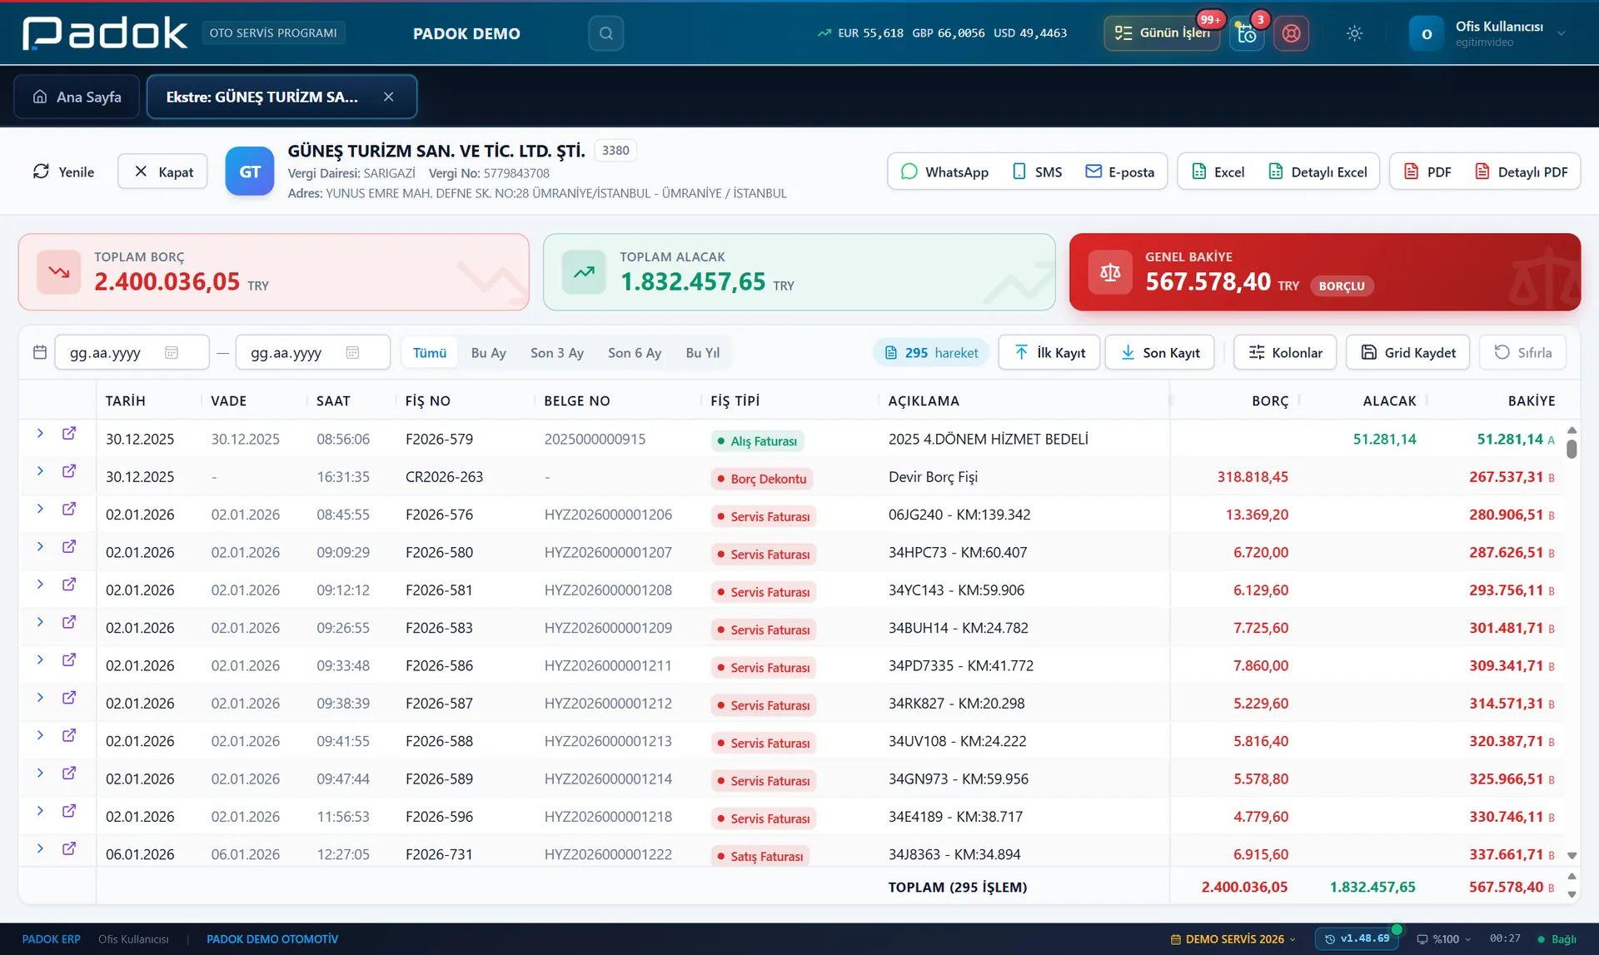
Task: Select the Bu Ay date filter
Action: [489, 352]
